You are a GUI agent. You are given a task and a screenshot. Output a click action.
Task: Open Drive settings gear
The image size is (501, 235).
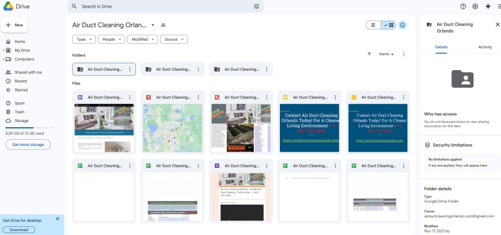pyautogui.click(x=475, y=6)
